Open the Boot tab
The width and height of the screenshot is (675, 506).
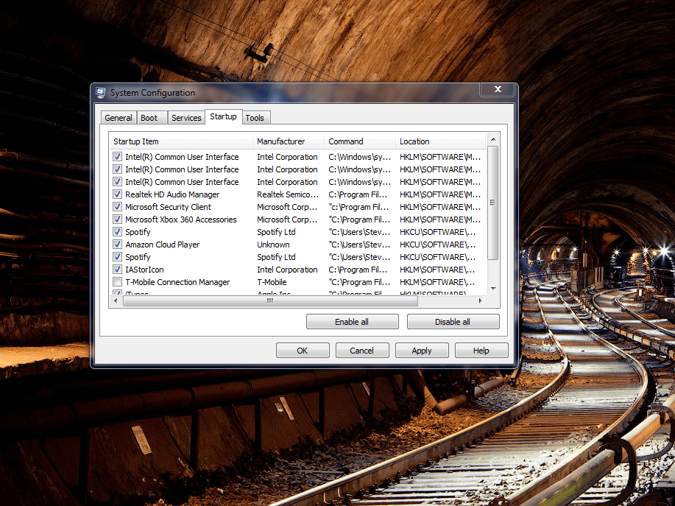pyautogui.click(x=151, y=117)
